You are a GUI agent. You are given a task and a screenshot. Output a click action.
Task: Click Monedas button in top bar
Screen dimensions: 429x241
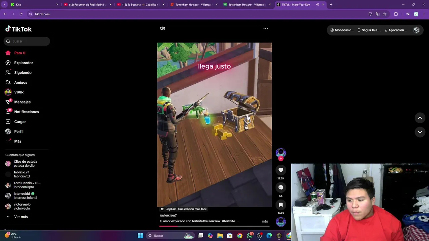(x=342, y=30)
